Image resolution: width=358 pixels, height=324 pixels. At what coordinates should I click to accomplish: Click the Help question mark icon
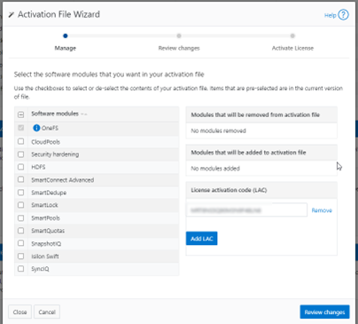pos(343,15)
